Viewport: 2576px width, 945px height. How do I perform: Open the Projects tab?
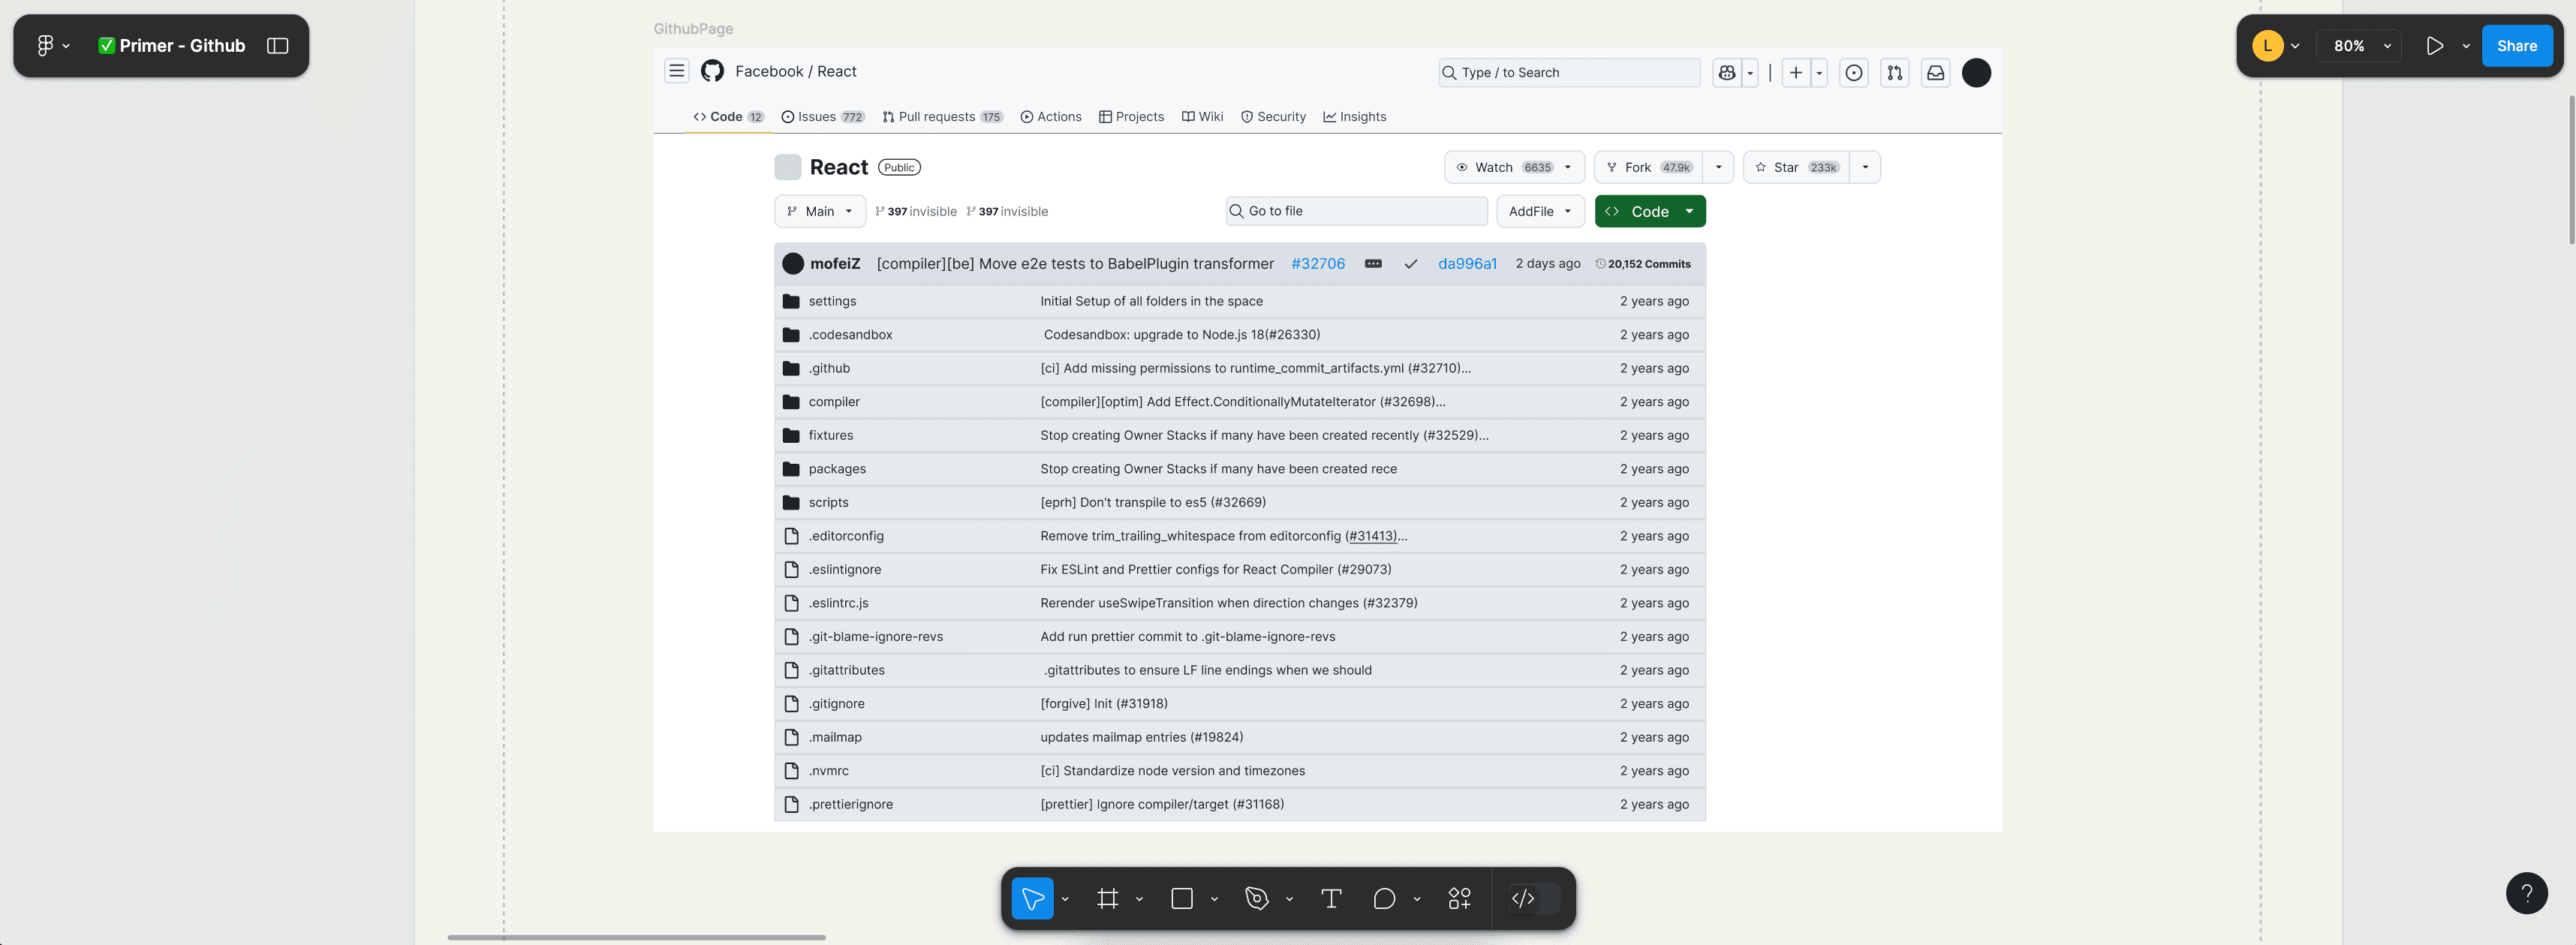[x=1131, y=117]
